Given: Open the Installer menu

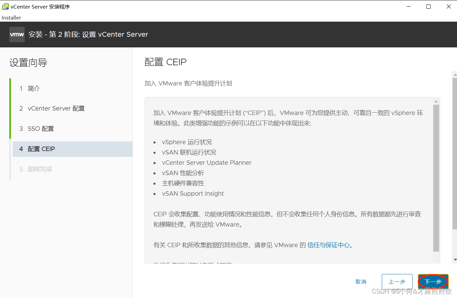Looking at the screenshot, I should click(11, 18).
